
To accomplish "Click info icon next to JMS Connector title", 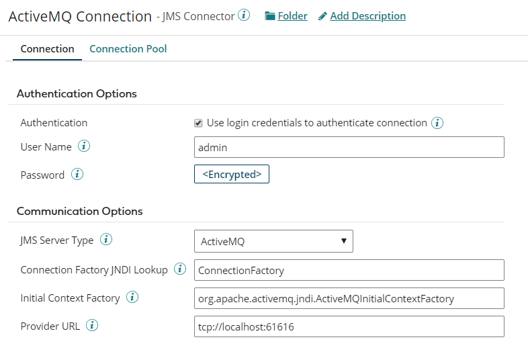I will point(244,15).
